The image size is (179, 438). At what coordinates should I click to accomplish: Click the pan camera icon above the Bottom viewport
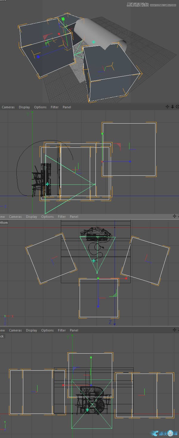175,216
